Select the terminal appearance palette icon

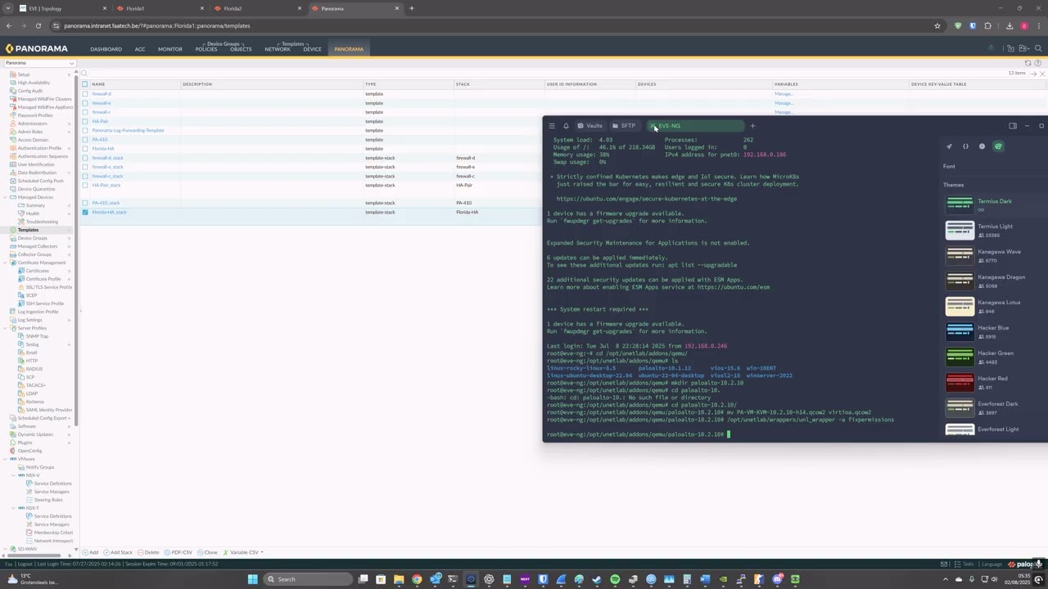998,146
